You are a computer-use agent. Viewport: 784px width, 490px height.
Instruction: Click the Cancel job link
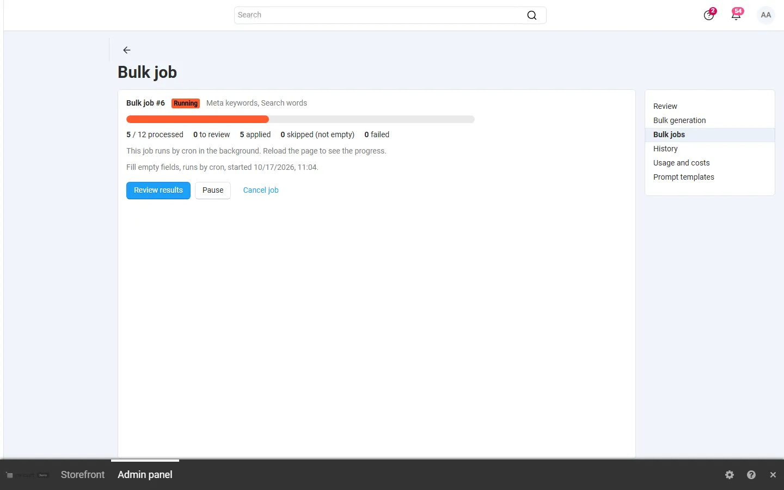pyautogui.click(x=261, y=191)
